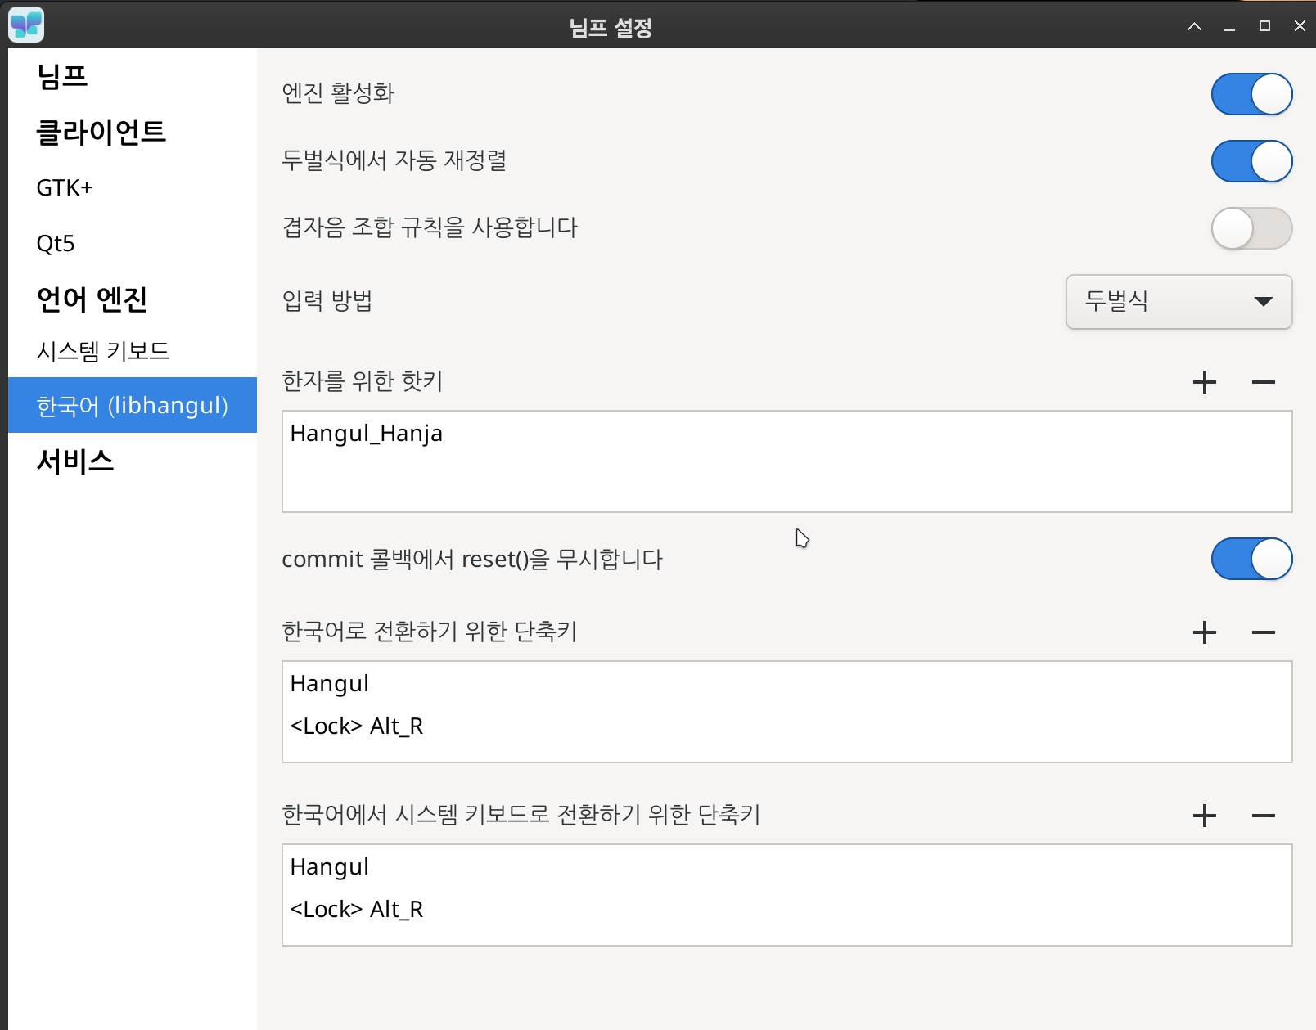Screen dimensions: 1316x1030
Task: Toggle commit 콜백에서 reset()을 무시합니다 switch
Action: pyautogui.click(x=1251, y=559)
